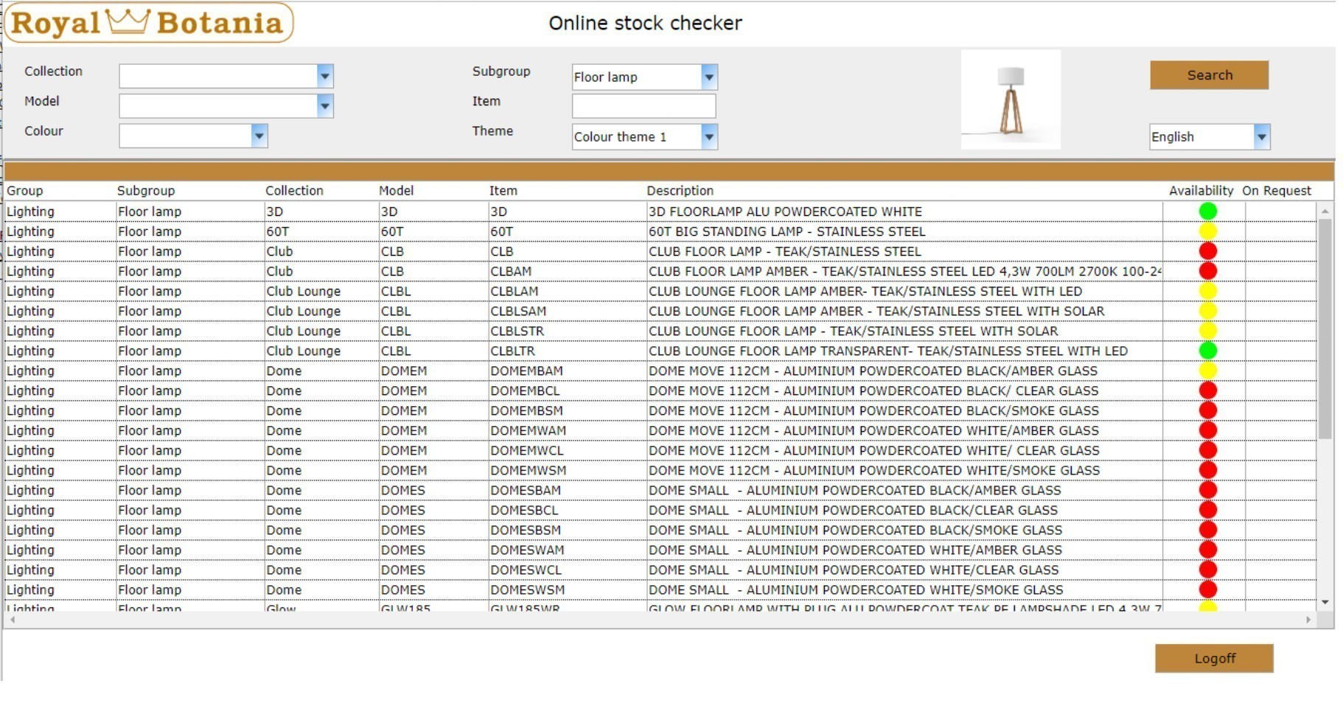Click the scroll up arrow of the table
Image resolution: width=1343 pixels, height=703 pixels.
coord(1325,211)
